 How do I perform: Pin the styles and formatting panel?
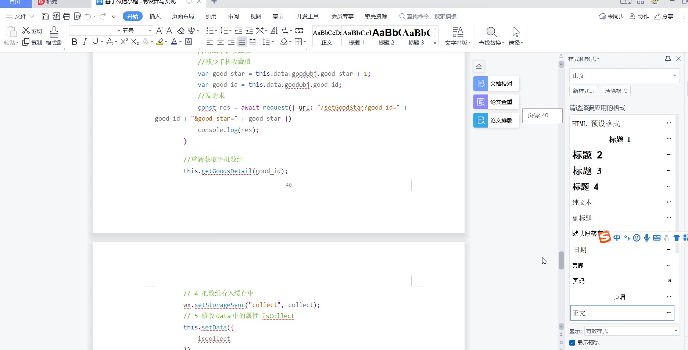[x=668, y=59]
